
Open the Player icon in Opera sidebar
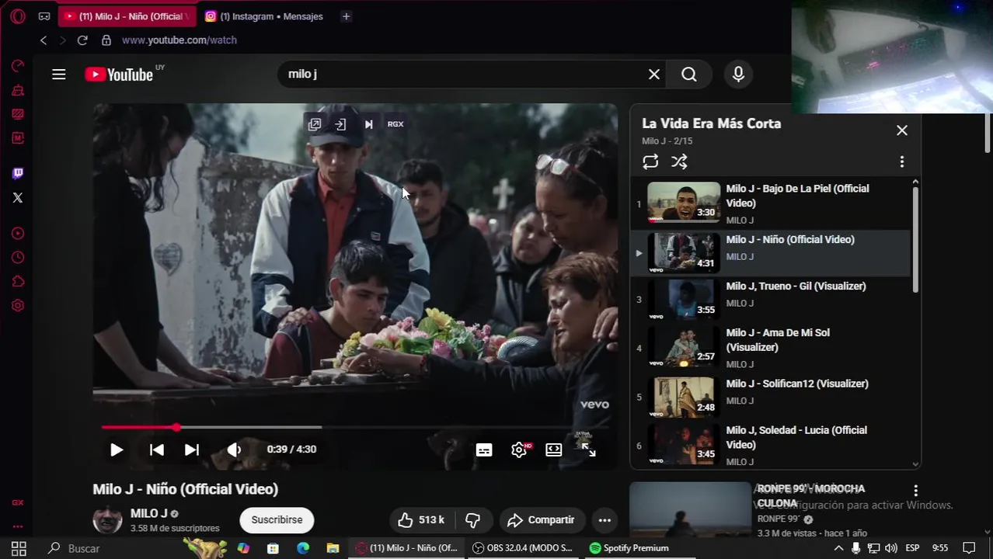[x=18, y=234]
